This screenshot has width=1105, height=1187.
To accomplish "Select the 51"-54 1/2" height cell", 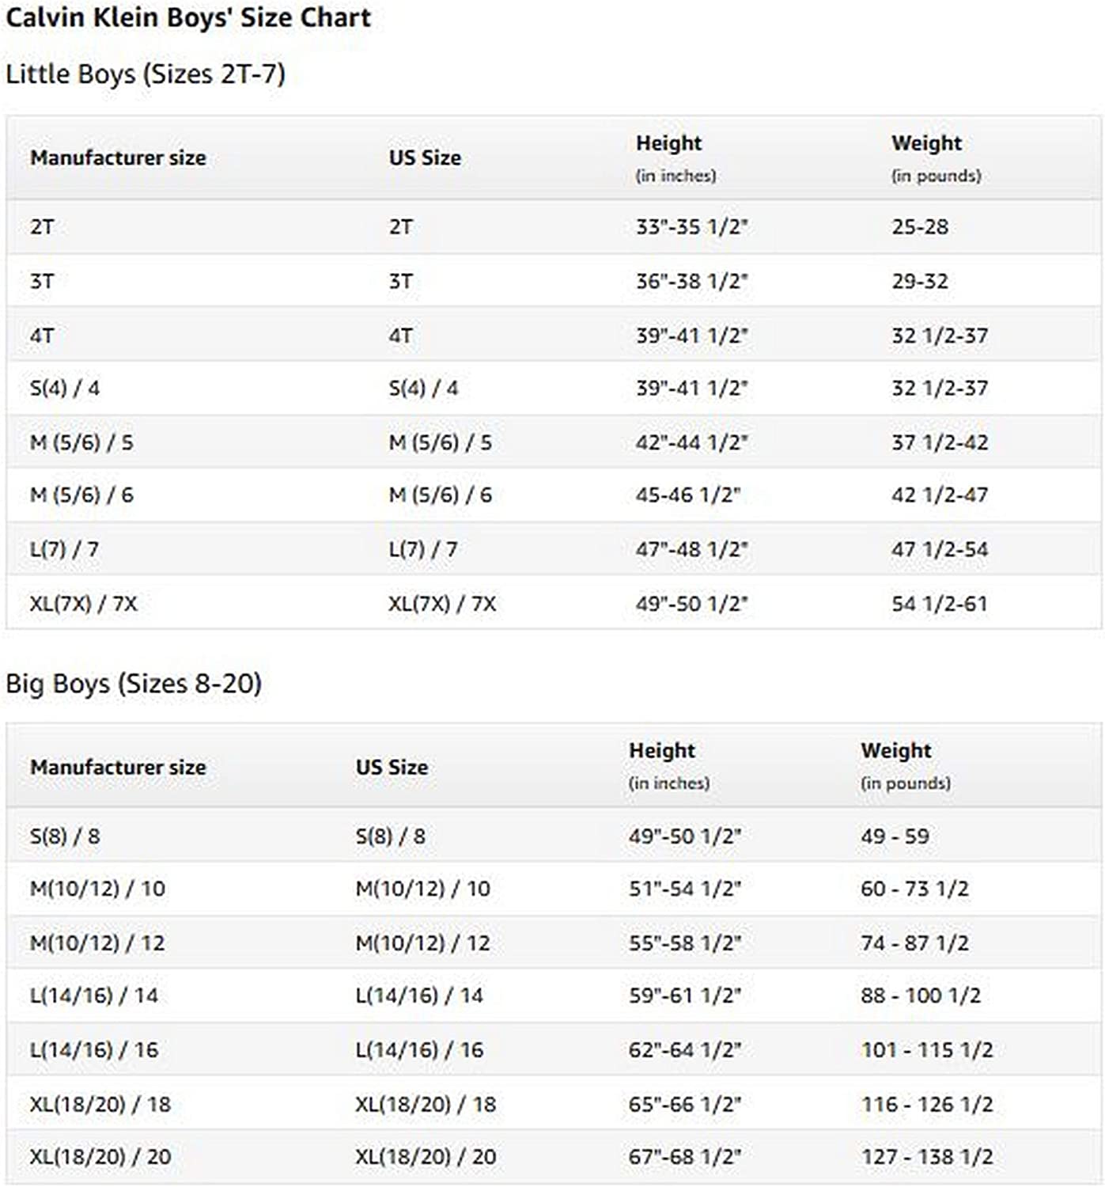I will coord(685,889).
